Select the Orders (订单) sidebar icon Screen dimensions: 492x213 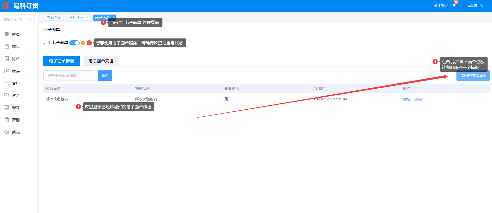point(7,59)
